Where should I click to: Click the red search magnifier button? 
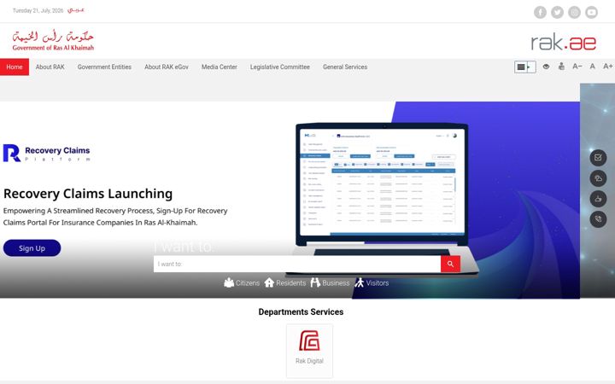pyautogui.click(x=450, y=264)
